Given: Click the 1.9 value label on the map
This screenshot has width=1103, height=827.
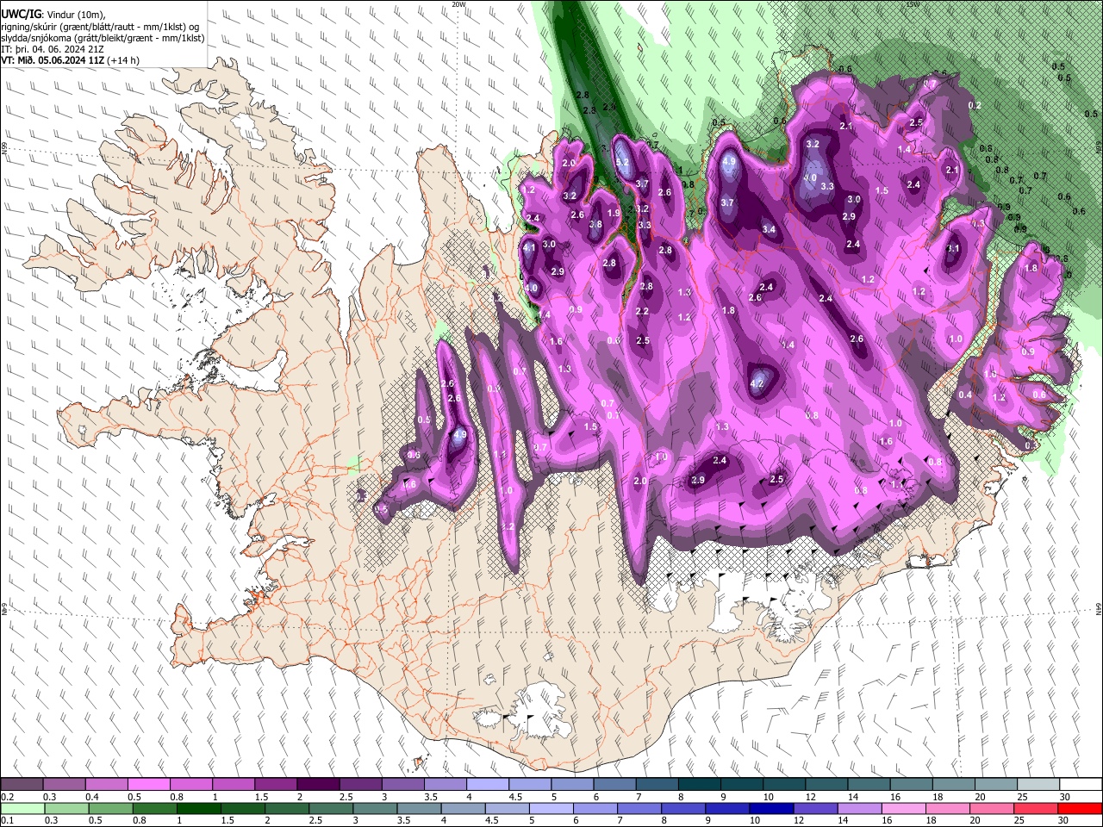Looking at the screenshot, I should (x=614, y=214).
